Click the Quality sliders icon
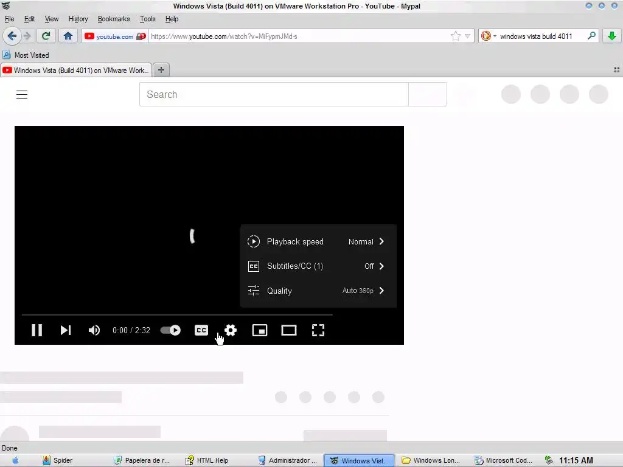Viewport: 623px width, 467px height. coord(254,291)
